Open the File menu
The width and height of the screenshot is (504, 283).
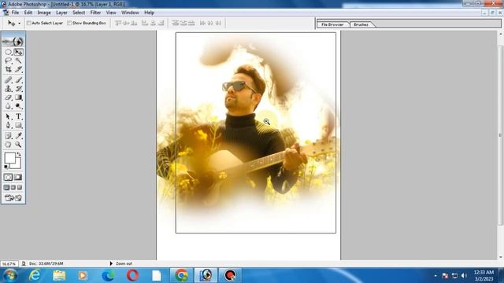(15, 13)
